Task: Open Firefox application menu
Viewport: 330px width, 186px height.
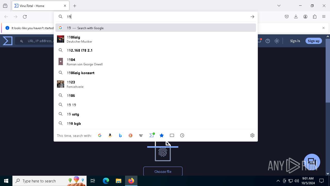Action: click(x=324, y=17)
